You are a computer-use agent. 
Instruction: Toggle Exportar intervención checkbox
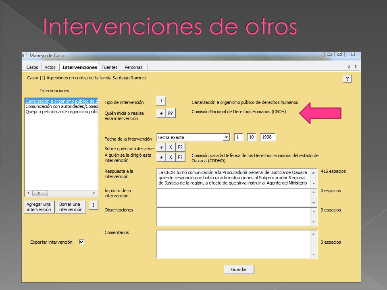[x=81, y=242]
